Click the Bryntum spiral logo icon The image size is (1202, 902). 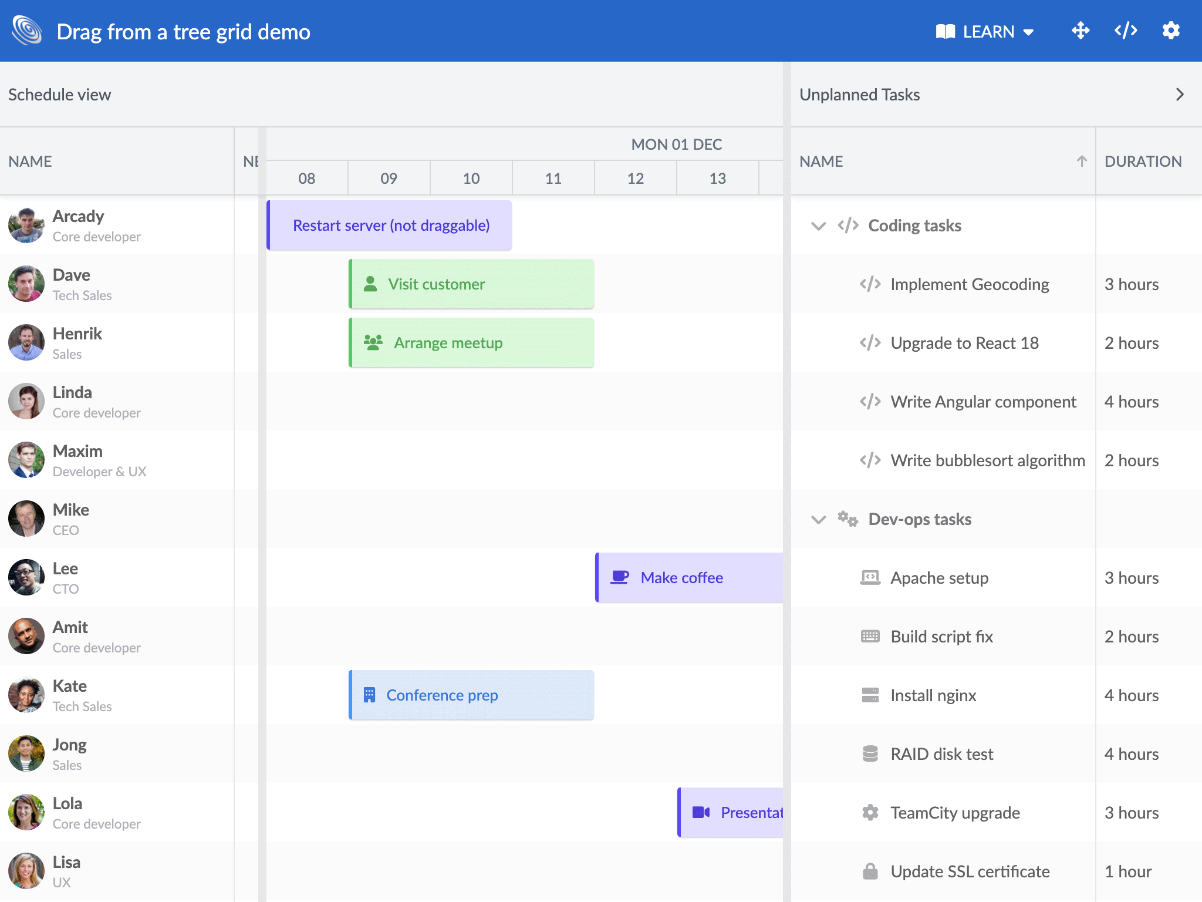[26, 31]
